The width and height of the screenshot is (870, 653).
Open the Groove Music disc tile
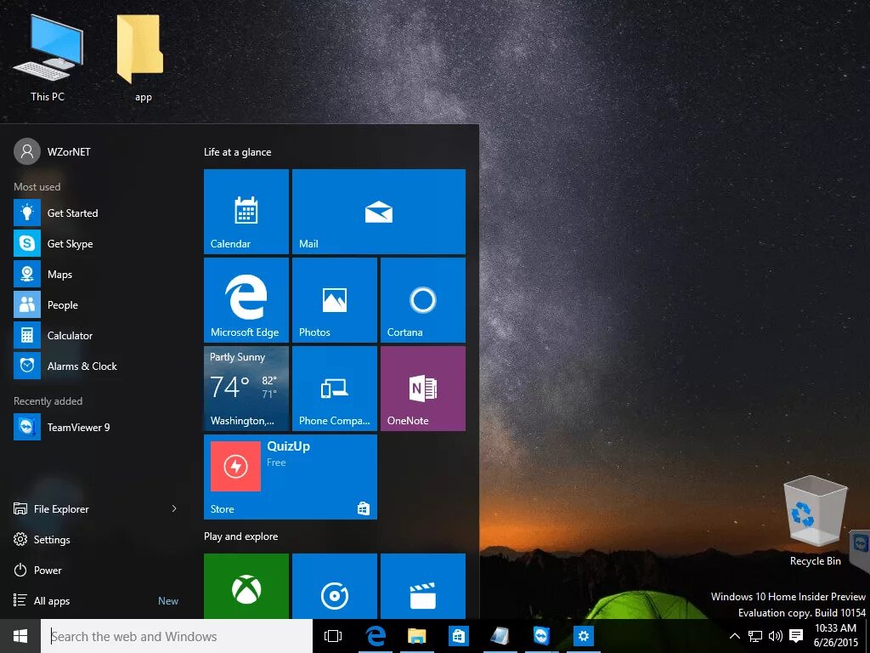(335, 586)
